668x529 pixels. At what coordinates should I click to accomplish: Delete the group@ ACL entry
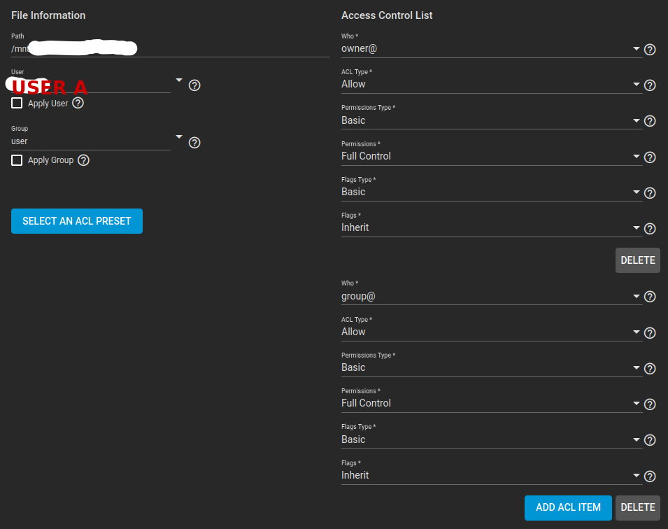pyautogui.click(x=637, y=507)
